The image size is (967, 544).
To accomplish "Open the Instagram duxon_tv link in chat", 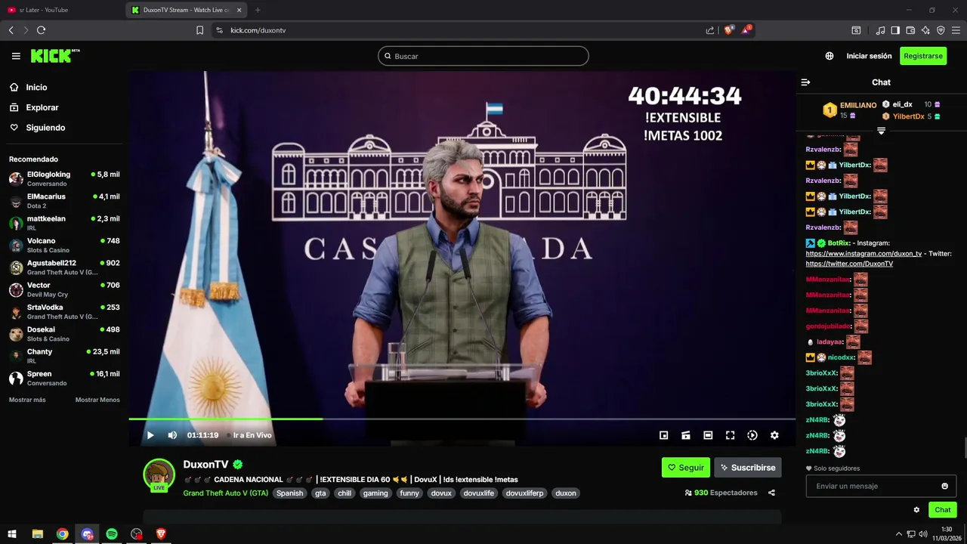I will 864,254.
